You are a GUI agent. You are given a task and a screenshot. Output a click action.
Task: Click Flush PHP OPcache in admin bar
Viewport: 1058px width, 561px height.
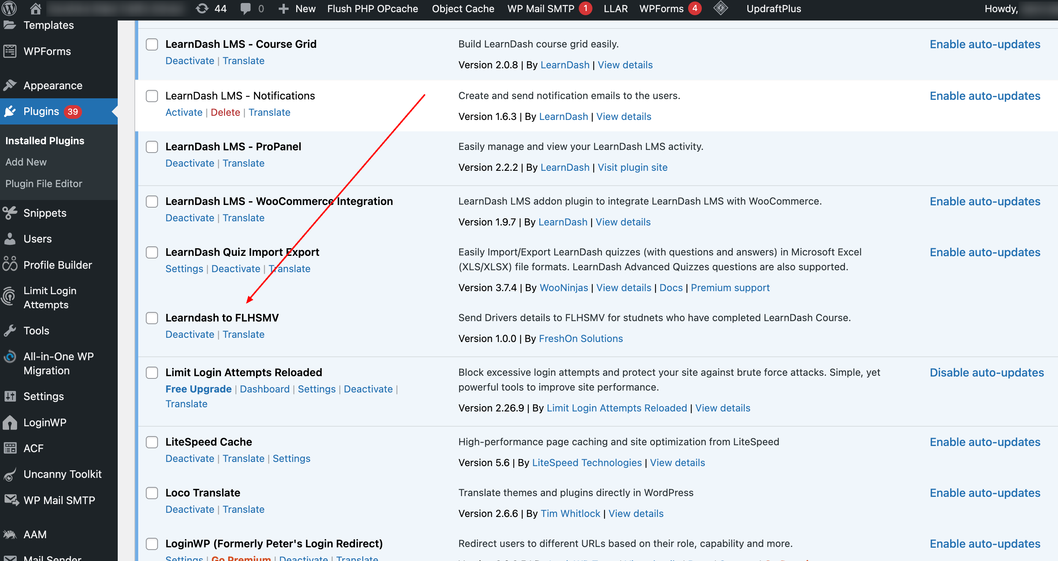(372, 8)
